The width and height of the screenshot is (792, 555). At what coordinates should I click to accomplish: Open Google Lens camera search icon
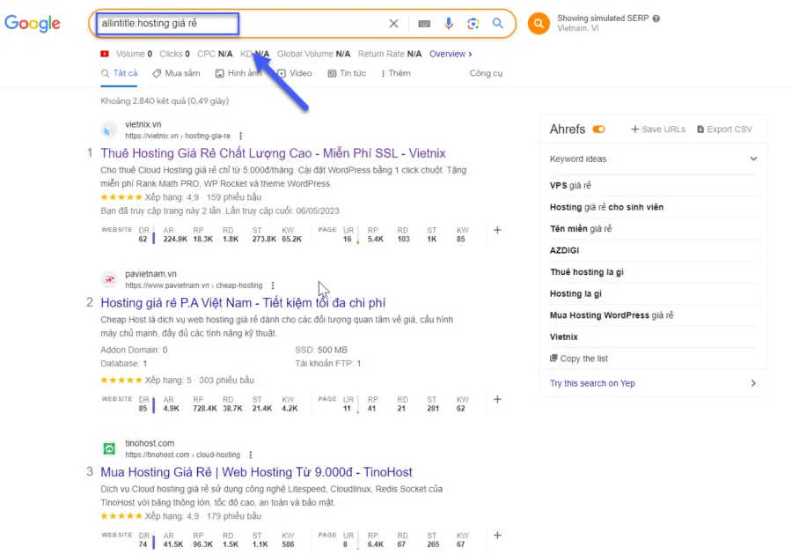pos(473,24)
